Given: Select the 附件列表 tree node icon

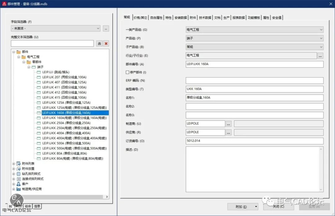Looking at the screenshot, I should pyautogui.click(x=19, y=164).
